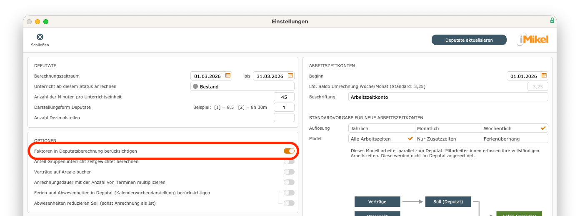Select Monatlich resolution option
Viewport: 580px width, 216px height.
coord(448,128)
